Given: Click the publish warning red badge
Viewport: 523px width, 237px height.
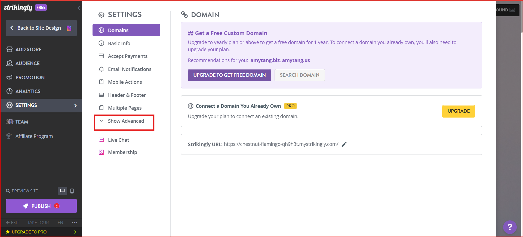Looking at the screenshot, I should [x=57, y=206].
